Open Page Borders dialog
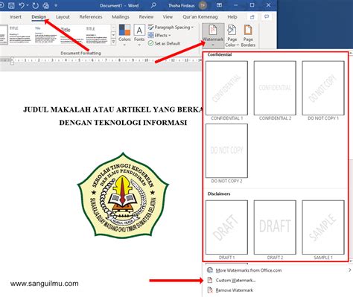Screen dimensions: 353x297 248,36
